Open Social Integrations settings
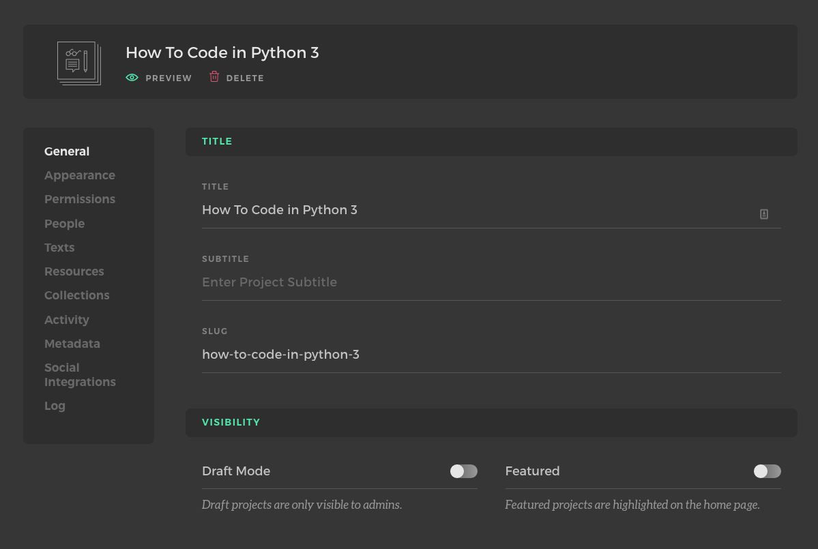The width and height of the screenshot is (818, 549). click(x=80, y=374)
